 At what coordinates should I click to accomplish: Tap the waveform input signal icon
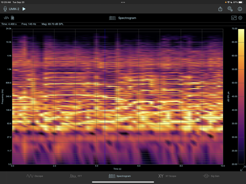coord(6,18)
